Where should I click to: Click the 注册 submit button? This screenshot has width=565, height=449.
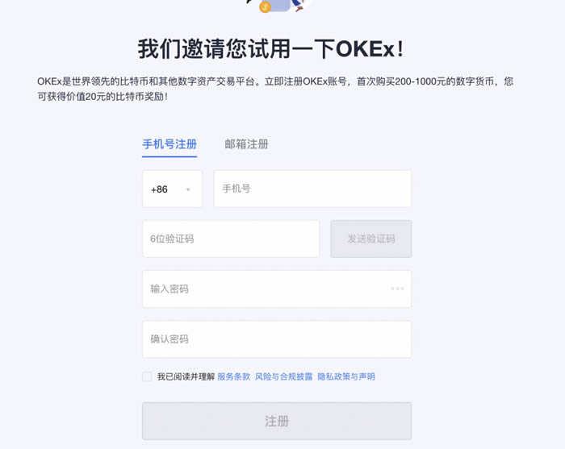click(277, 421)
